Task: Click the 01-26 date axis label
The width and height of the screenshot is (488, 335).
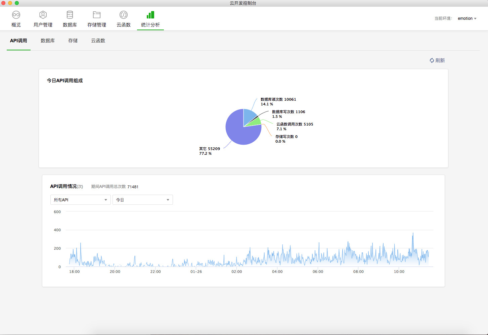Action: (196, 272)
